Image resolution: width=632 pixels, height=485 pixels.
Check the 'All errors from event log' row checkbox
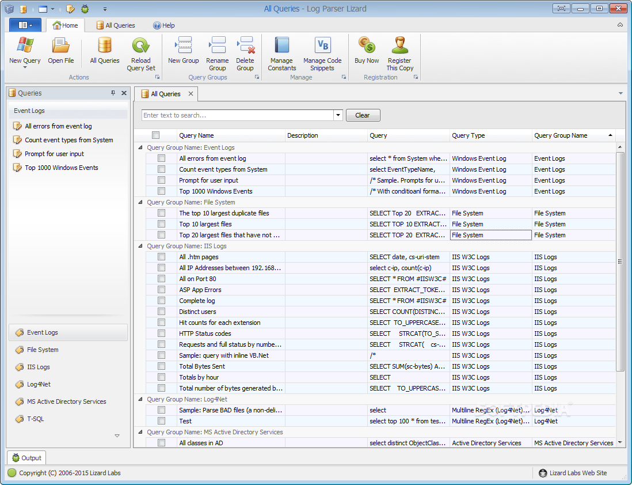[161, 158]
